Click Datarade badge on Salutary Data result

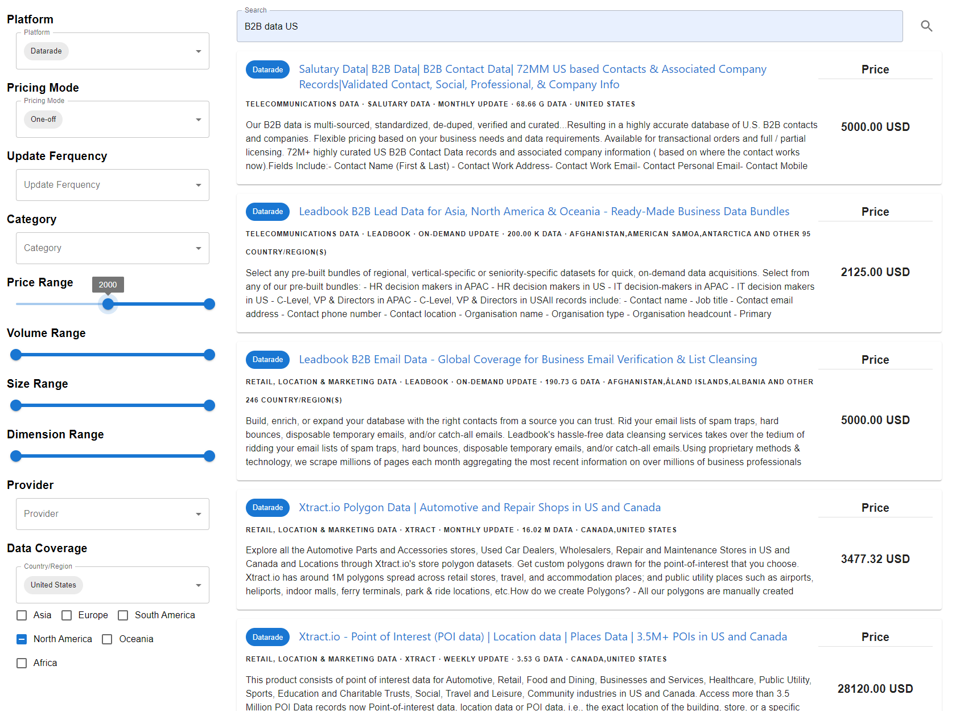pyautogui.click(x=267, y=70)
